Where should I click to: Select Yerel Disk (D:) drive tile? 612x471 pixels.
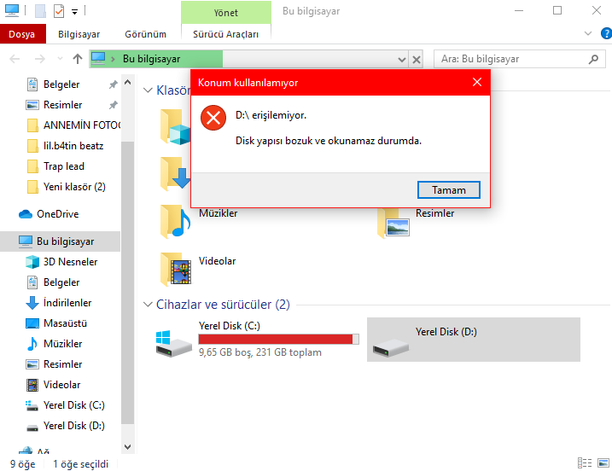(474, 340)
